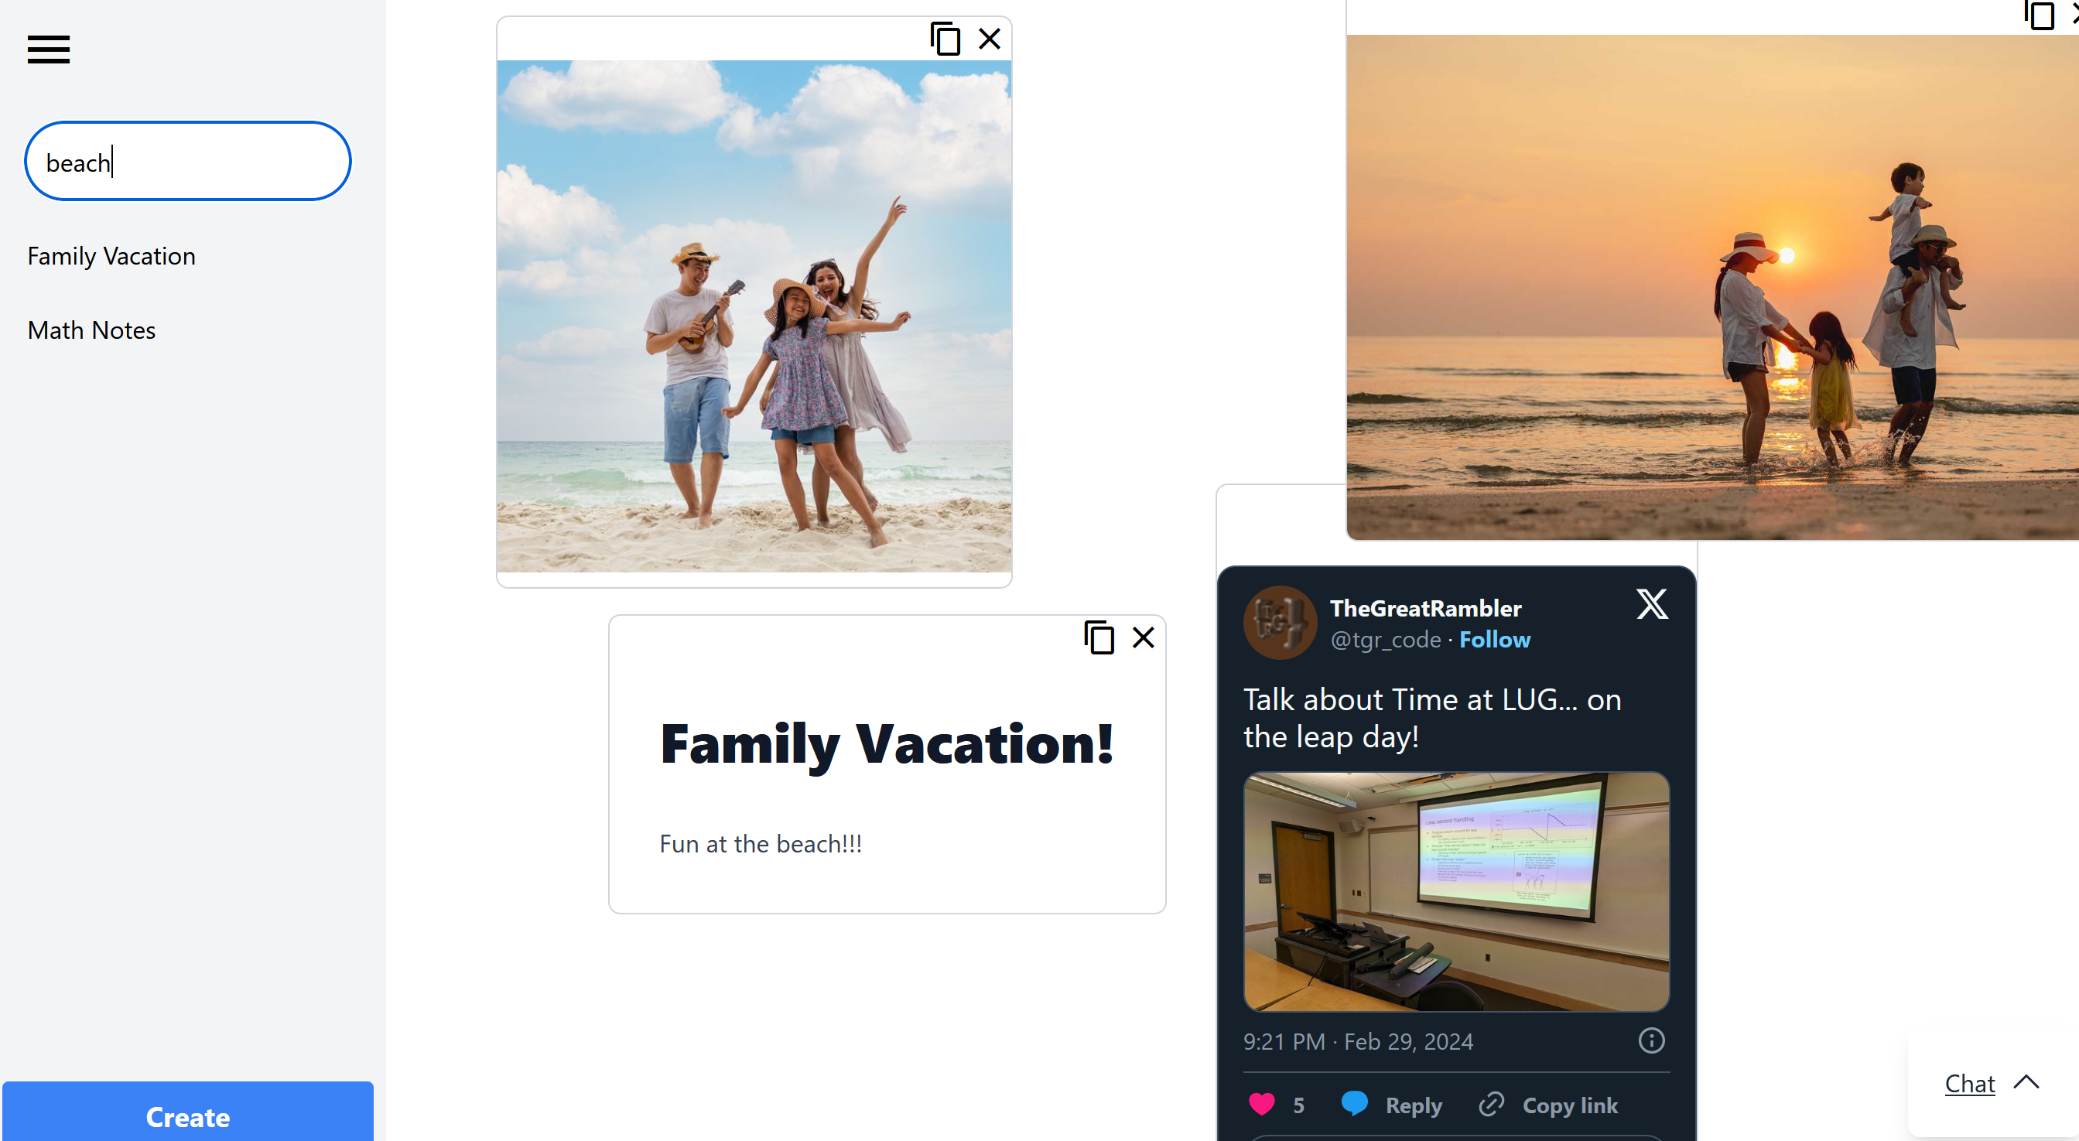Focus the search field containing beach
Viewport: 2079px width, 1141px height.
(188, 162)
